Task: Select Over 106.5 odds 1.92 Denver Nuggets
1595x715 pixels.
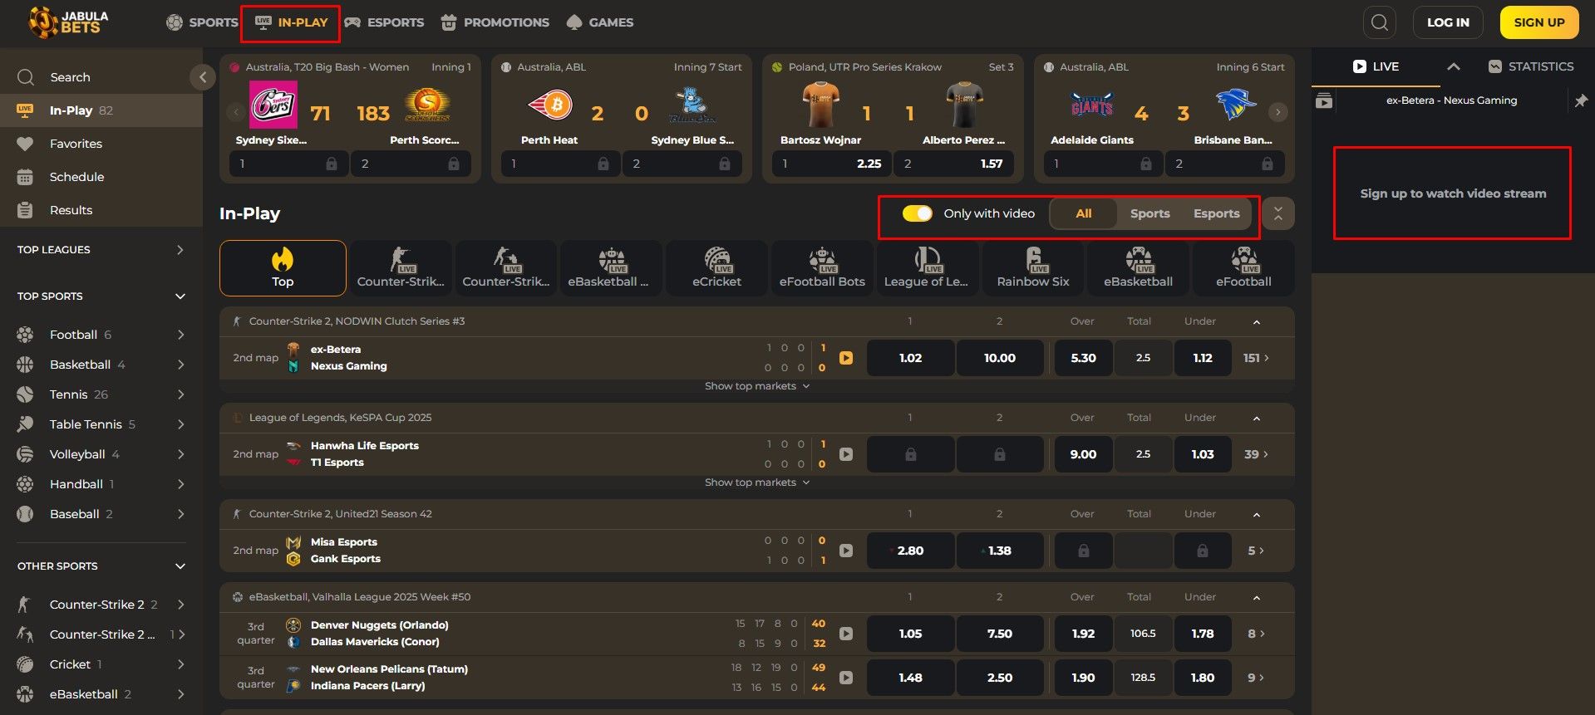Action: [x=1083, y=634]
